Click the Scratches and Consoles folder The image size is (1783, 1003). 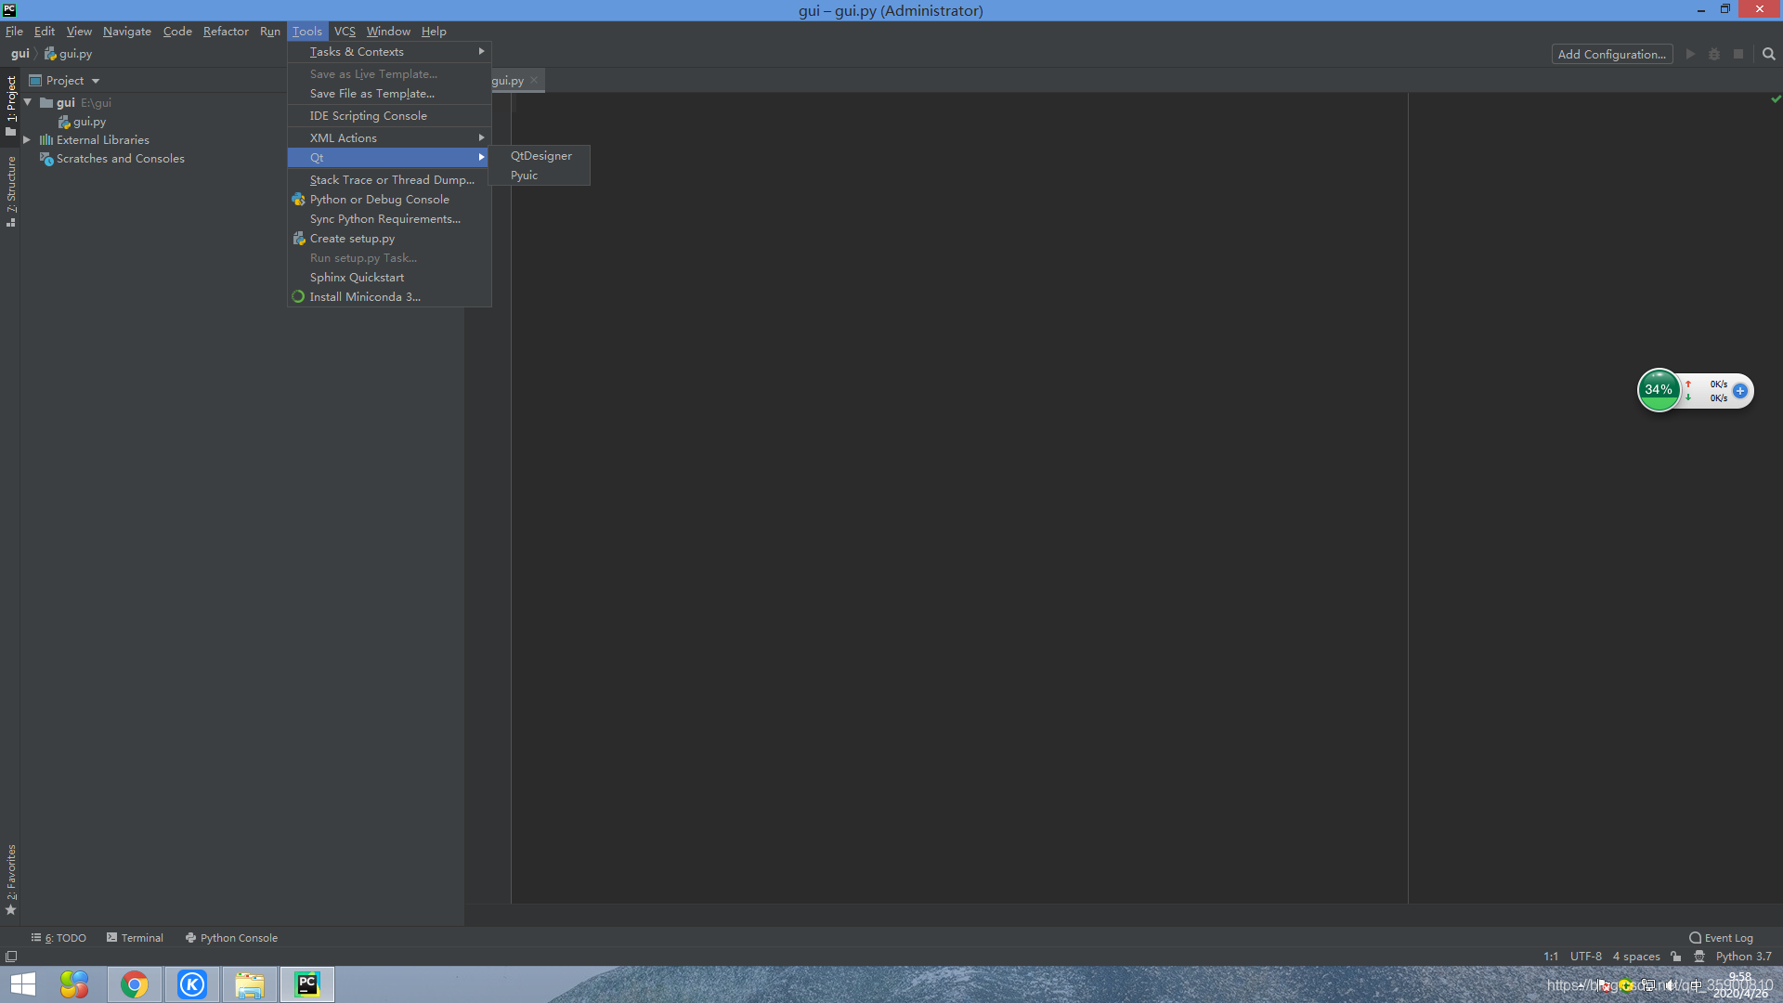pos(119,158)
